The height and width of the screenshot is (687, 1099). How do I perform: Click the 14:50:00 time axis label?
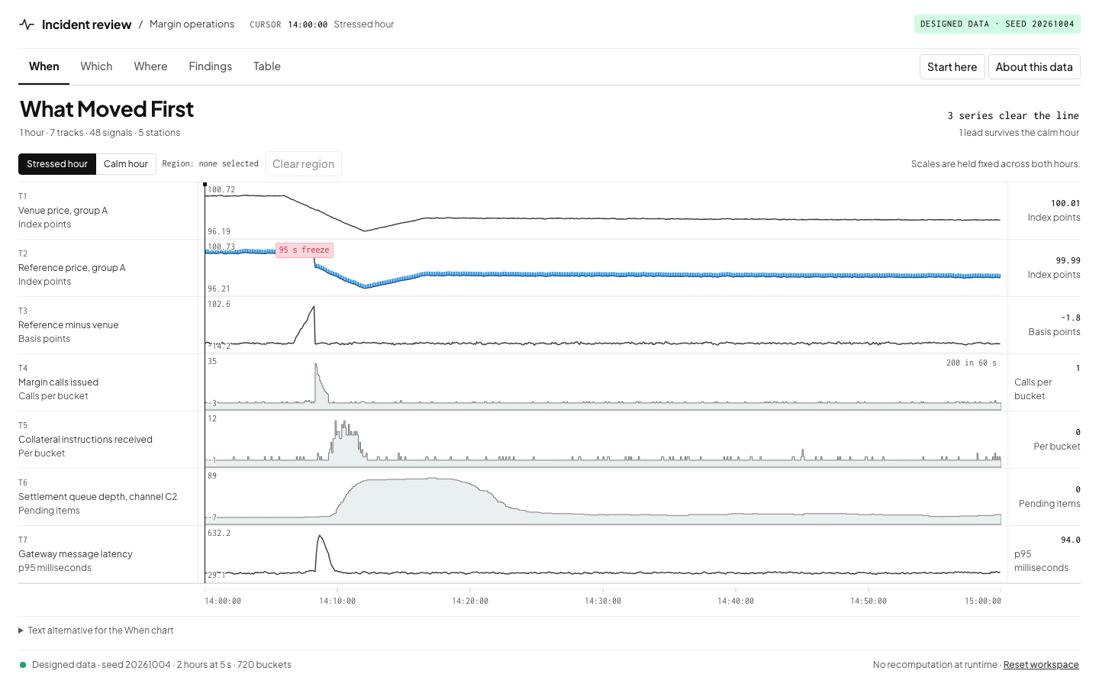coord(869,602)
